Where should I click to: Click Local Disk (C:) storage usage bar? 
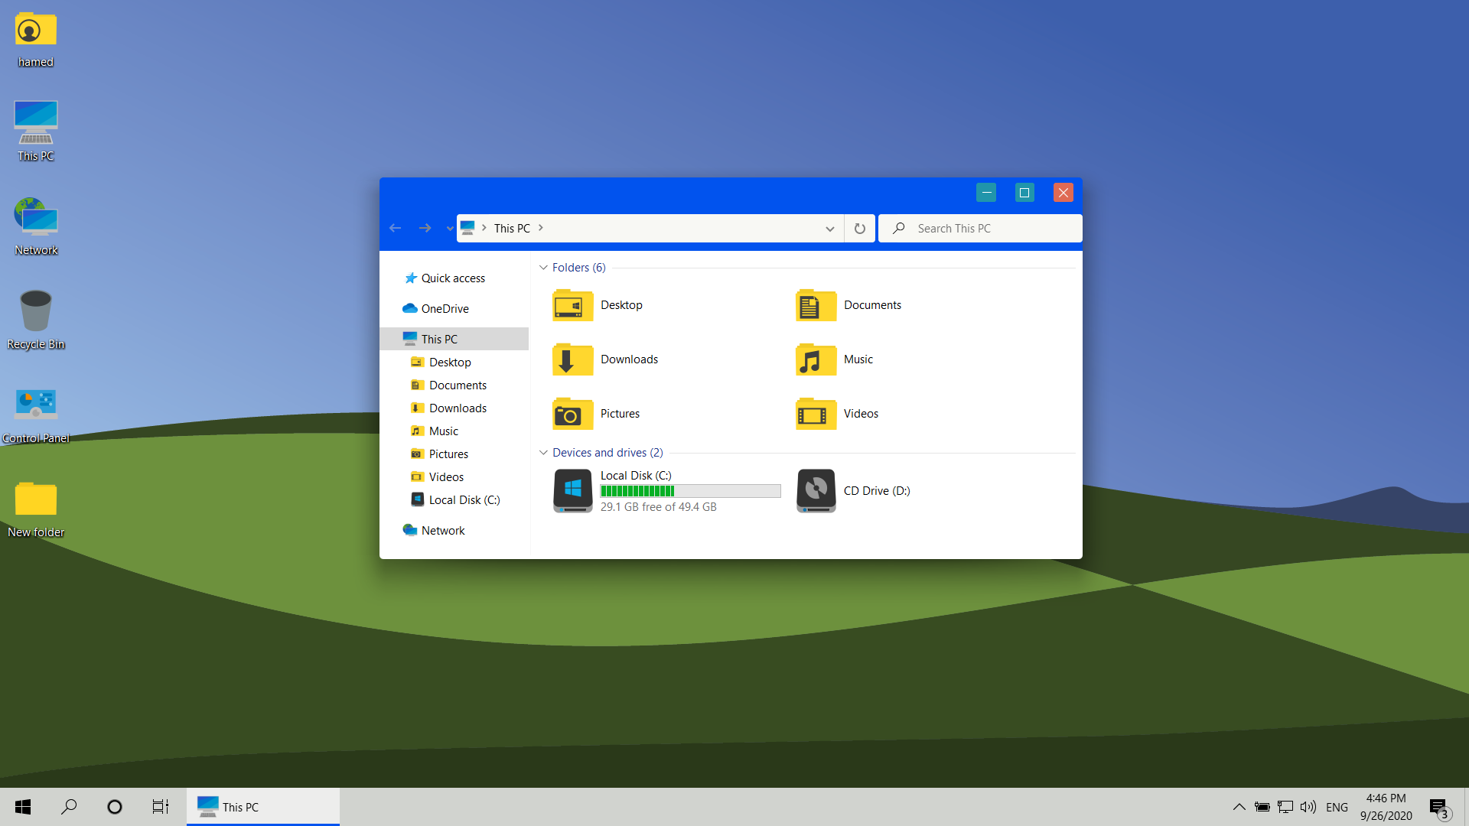[x=690, y=491]
